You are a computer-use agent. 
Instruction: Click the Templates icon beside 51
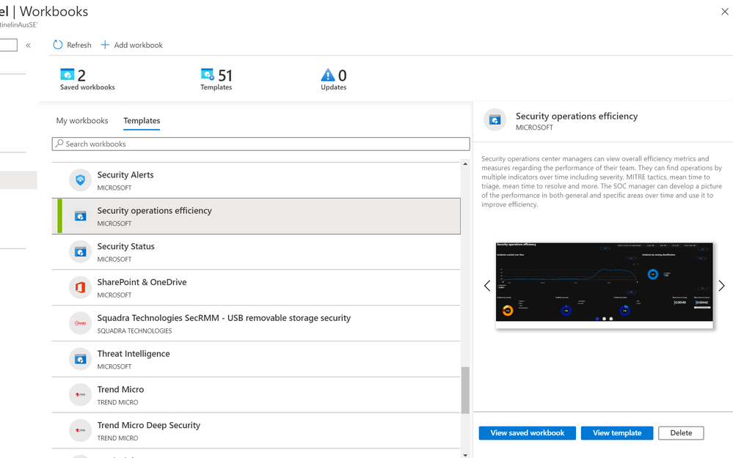(208, 74)
